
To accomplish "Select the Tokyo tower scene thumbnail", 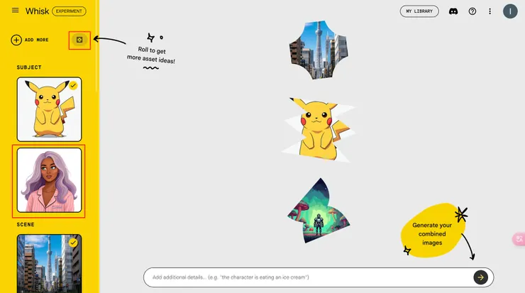I will pos(49,263).
